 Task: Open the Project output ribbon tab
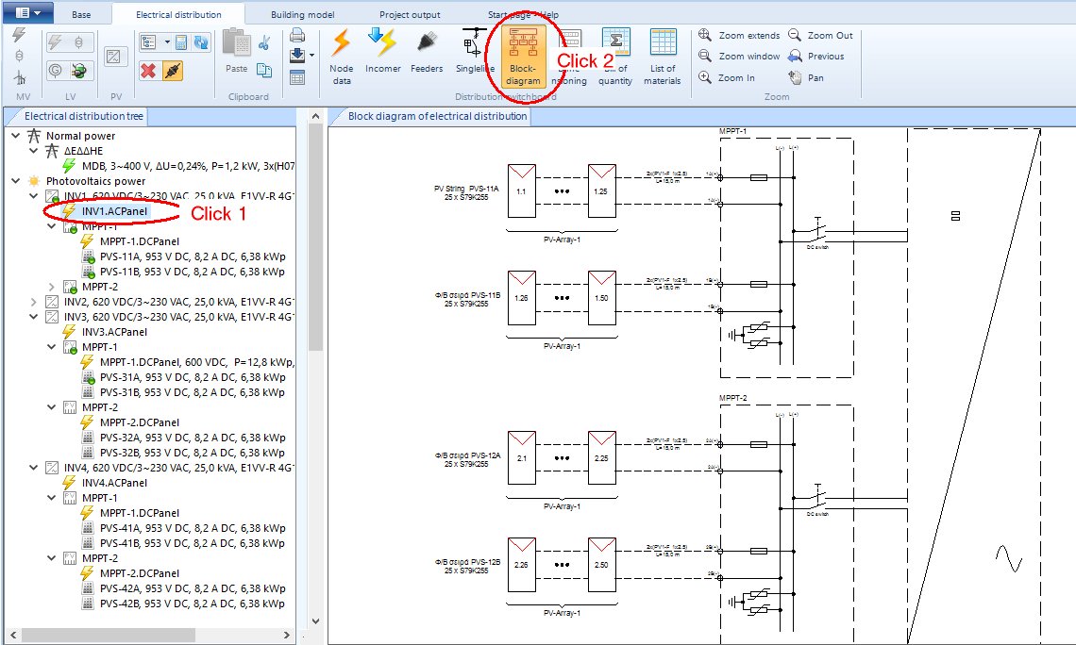pyautogui.click(x=410, y=15)
